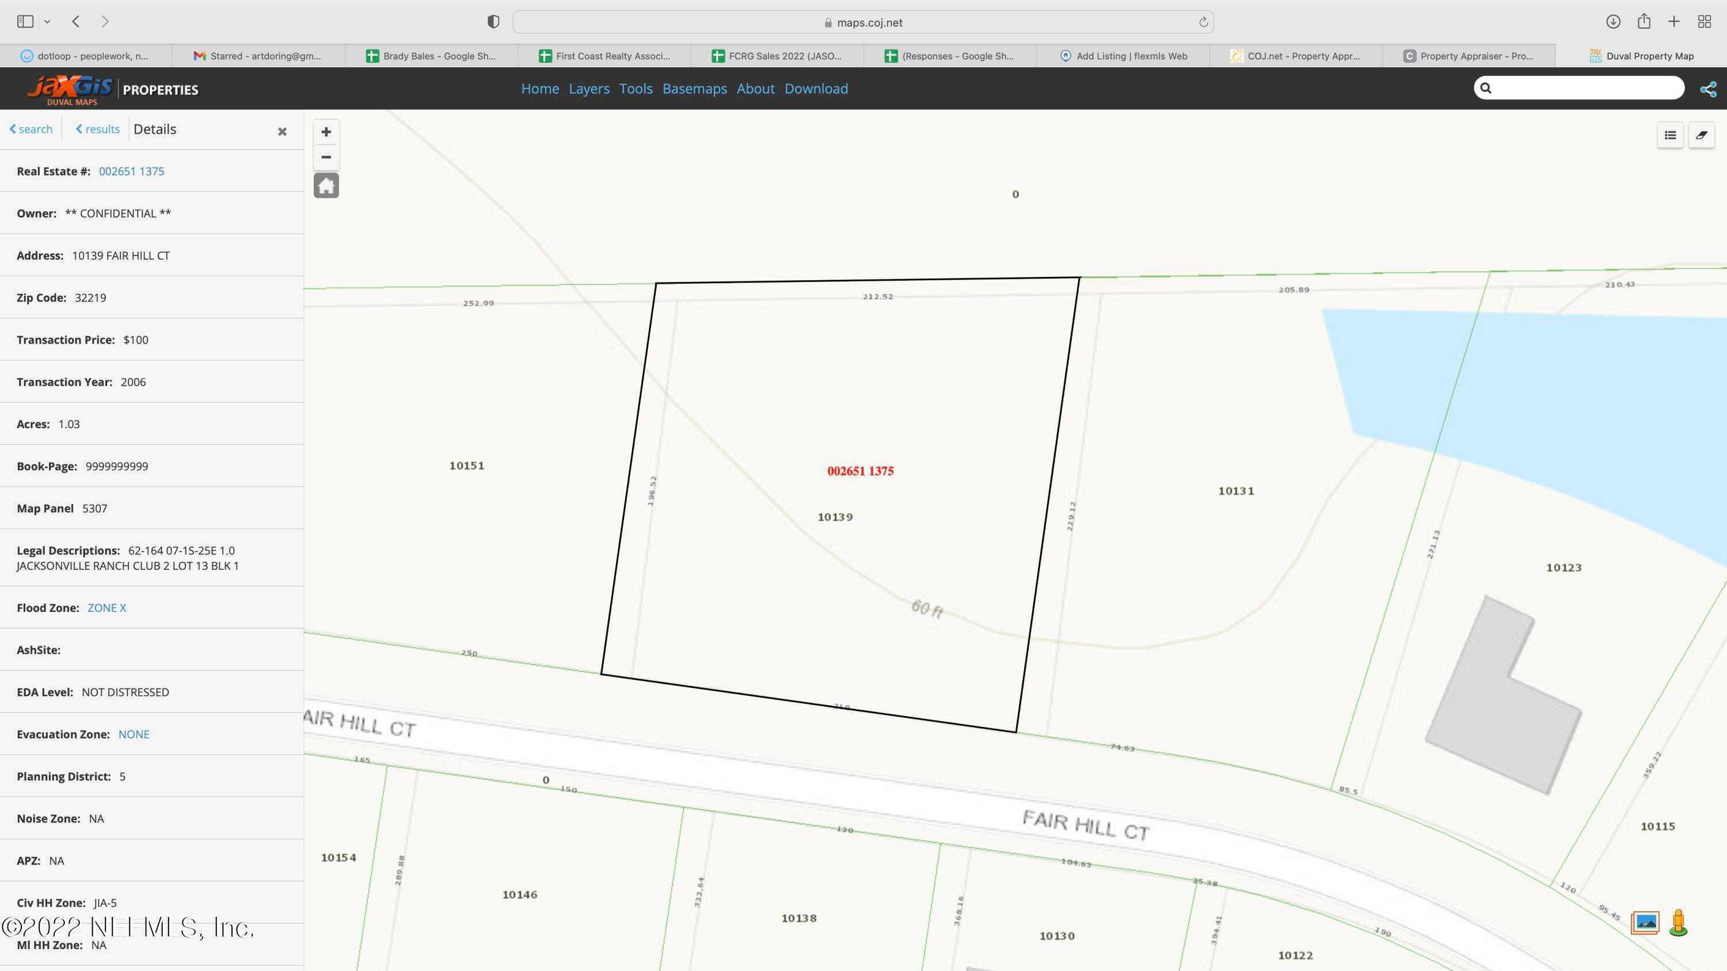
Task: Reload the page
Action: 1203,22
